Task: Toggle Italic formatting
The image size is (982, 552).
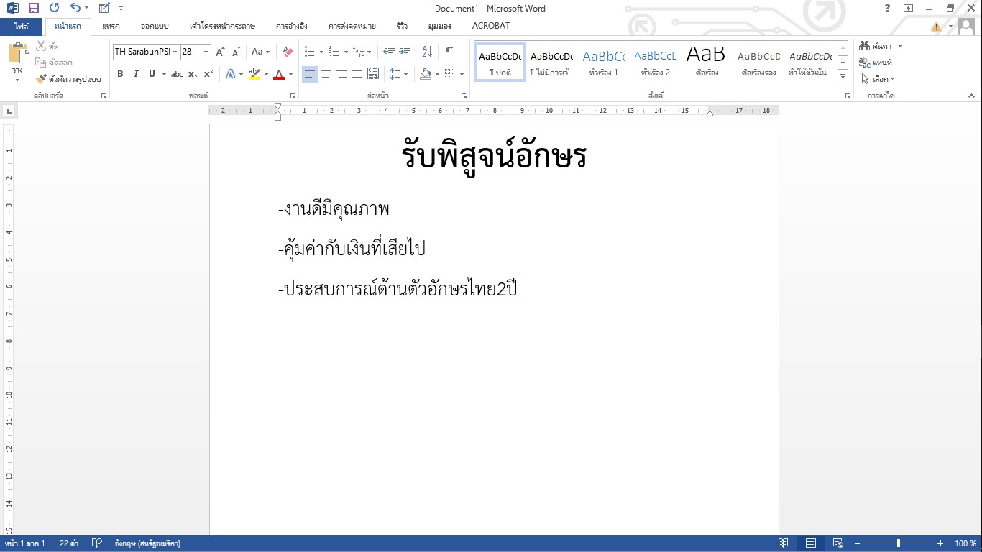Action: 136,74
